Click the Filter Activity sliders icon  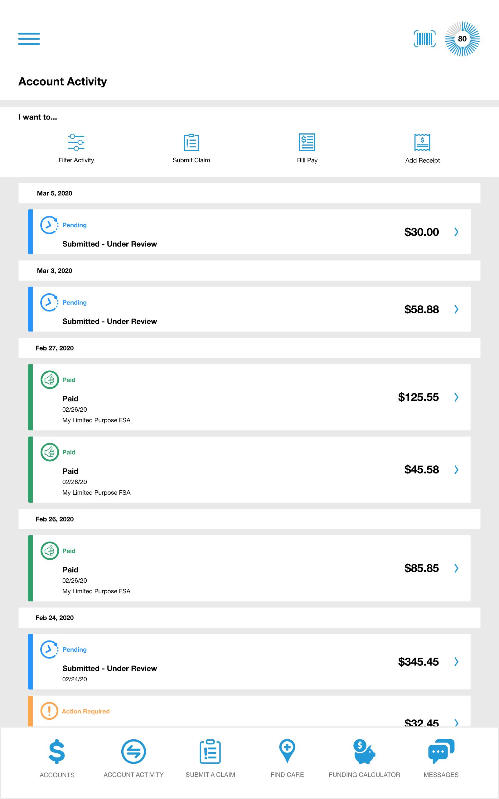[76, 142]
